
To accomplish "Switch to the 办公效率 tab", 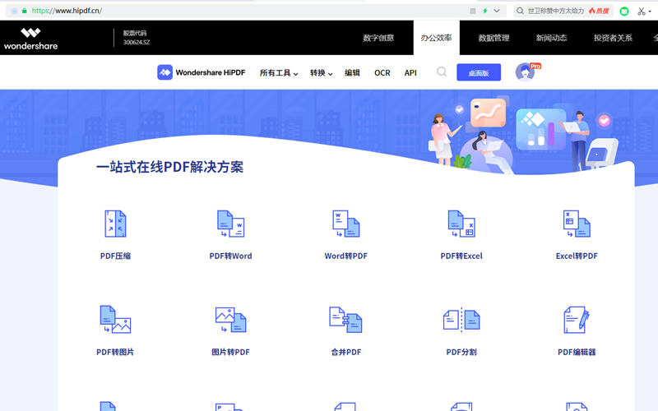I will pos(436,38).
